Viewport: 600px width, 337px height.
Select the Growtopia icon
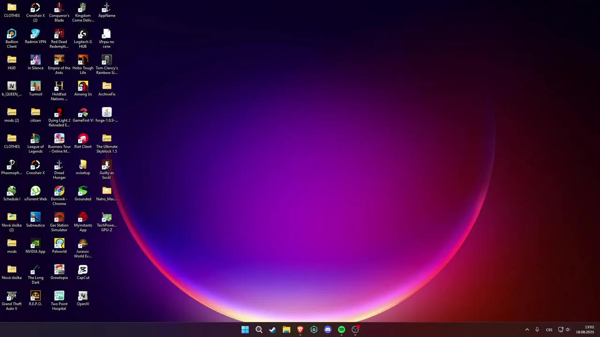coord(59,272)
